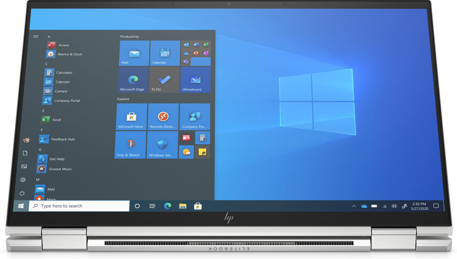This screenshot has width=457, height=259.
Task: Open the Mail tile under Productivity
Action: coord(134,53)
